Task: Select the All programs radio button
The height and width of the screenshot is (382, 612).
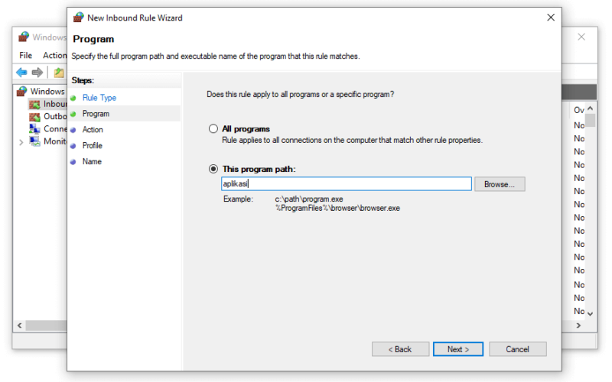Action: pyautogui.click(x=213, y=128)
